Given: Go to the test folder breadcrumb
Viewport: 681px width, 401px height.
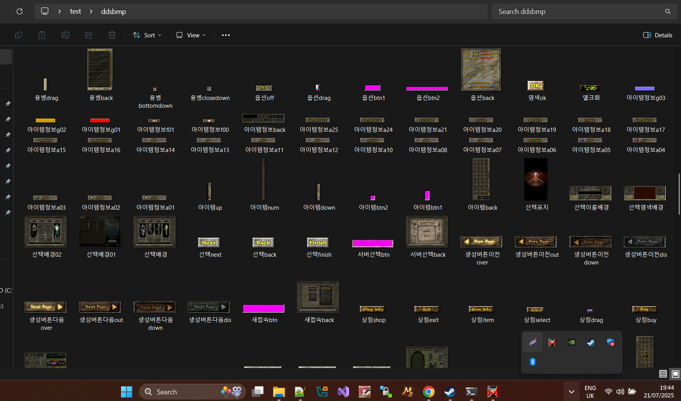Looking at the screenshot, I should [x=75, y=11].
